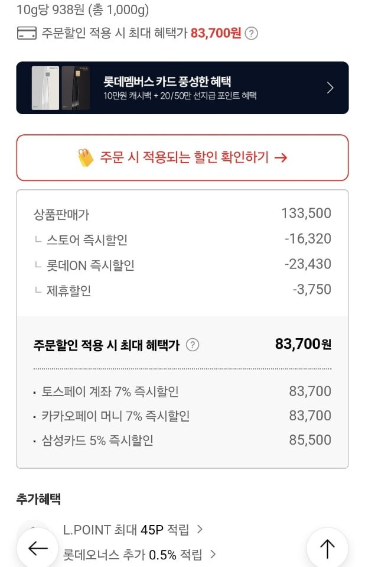The image size is (365, 567).
Task: Tap the 추가혜택 section heading
Action: 38,499
